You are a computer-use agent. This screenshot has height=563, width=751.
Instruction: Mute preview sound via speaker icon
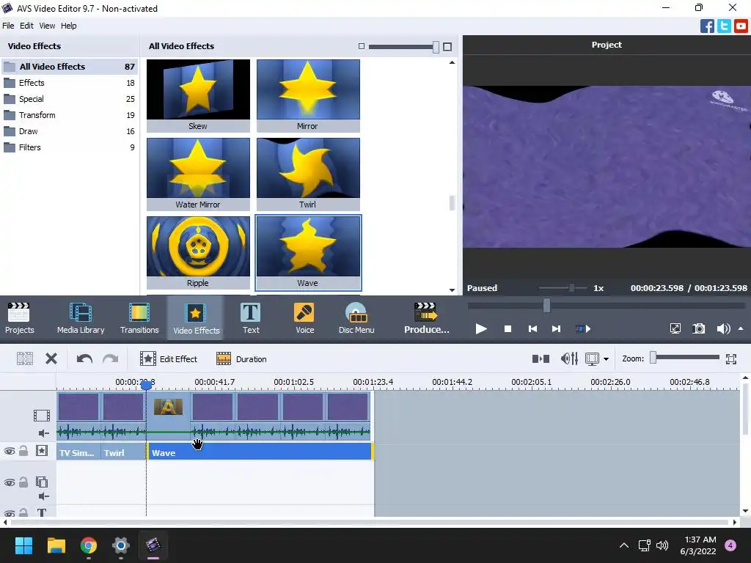click(723, 328)
